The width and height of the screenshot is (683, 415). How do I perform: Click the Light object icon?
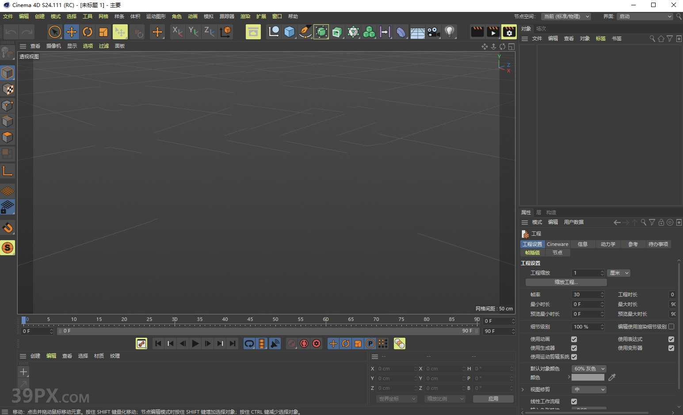click(x=449, y=32)
